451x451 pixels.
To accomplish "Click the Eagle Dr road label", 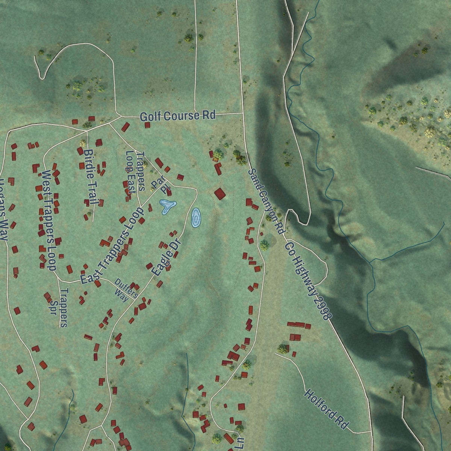I will pos(166,258).
